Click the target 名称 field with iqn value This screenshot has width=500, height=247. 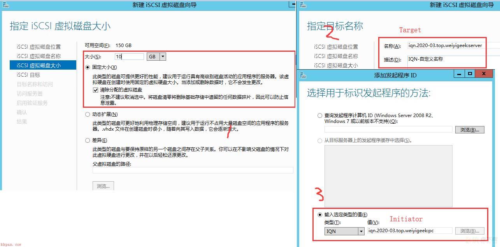[454, 46]
